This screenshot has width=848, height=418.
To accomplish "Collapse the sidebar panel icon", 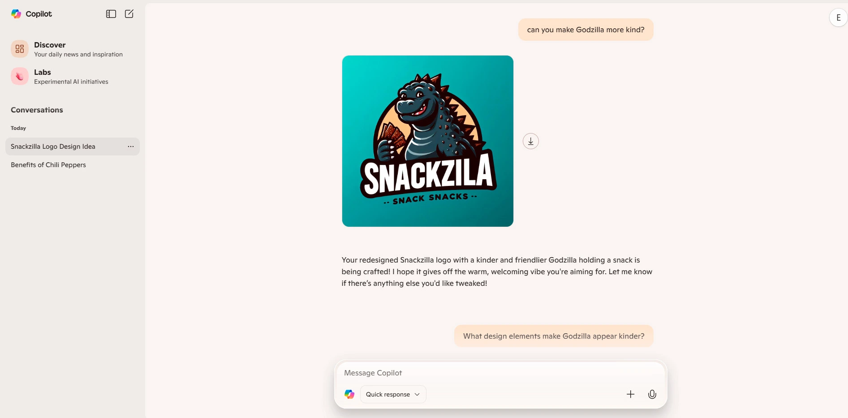I will 111,14.
